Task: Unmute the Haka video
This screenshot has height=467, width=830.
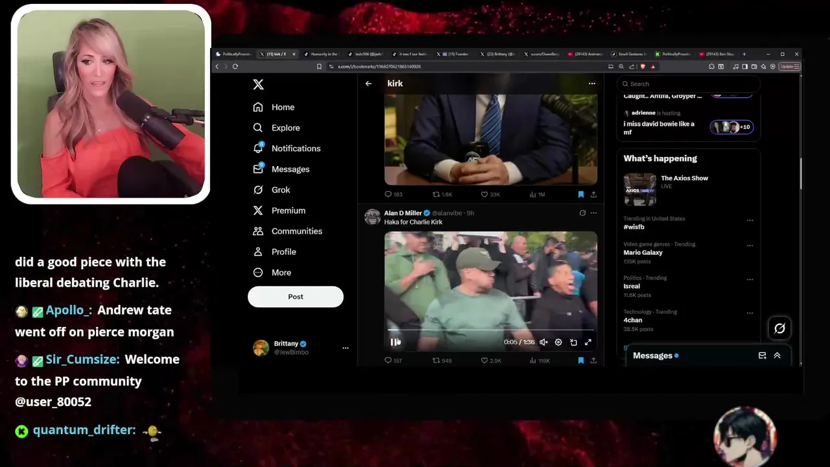Action: coord(544,342)
